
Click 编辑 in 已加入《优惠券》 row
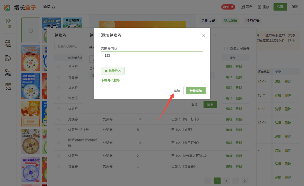[229, 166]
